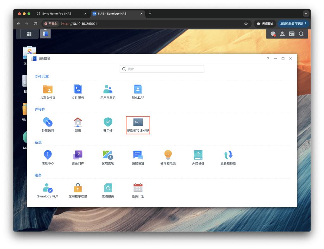This screenshot has width=324, height=249.
Task: Click the browser forward arrow
Action: point(27,24)
